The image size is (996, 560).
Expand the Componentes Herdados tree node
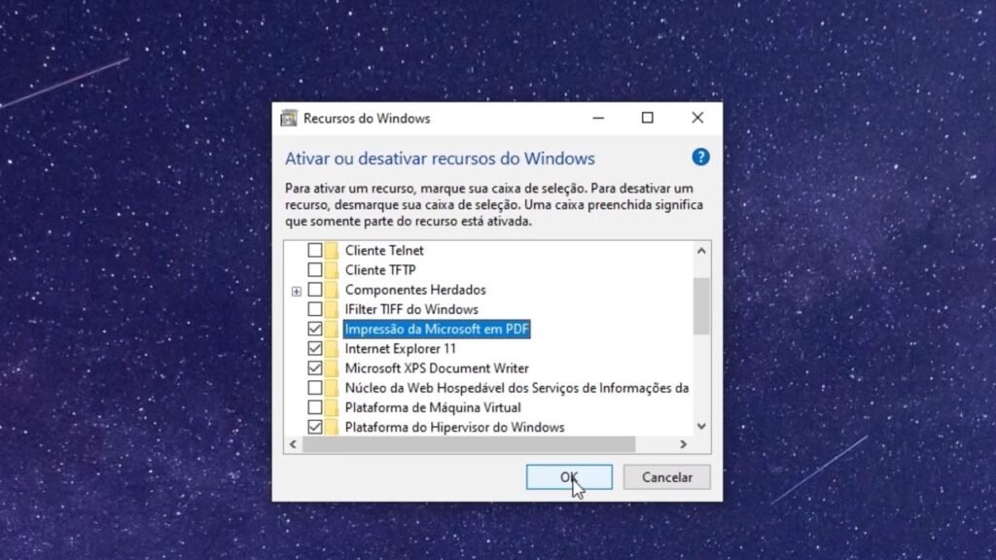coord(296,292)
